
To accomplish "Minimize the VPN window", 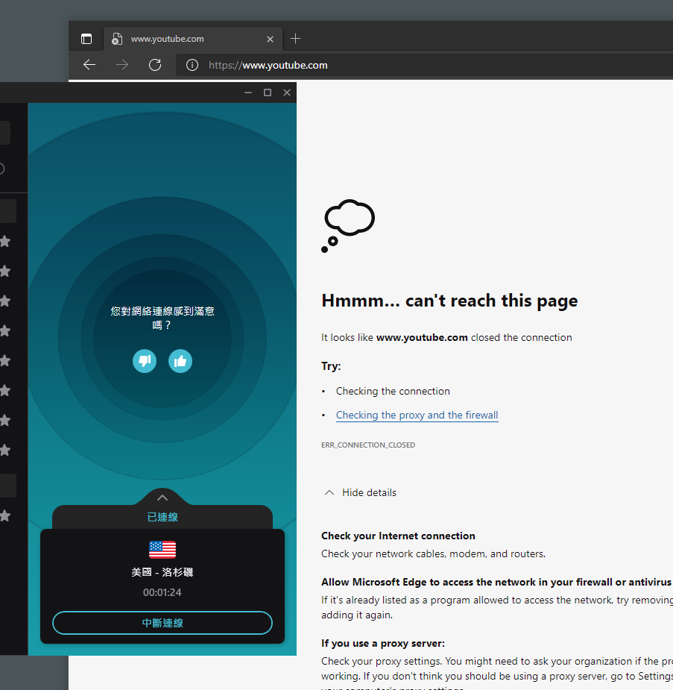I will point(248,92).
